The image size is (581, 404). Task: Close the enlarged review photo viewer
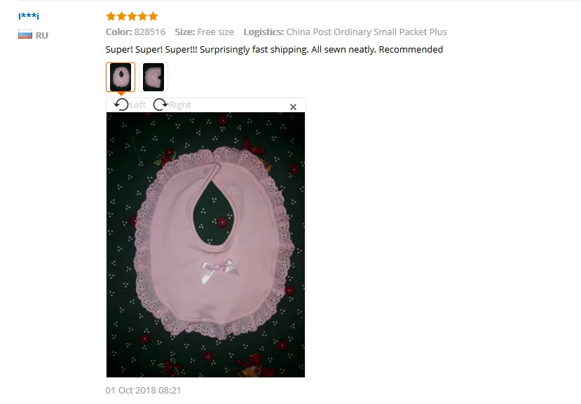coord(293,107)
